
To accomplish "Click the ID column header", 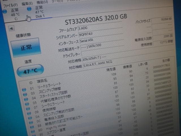I will point(31,83).
